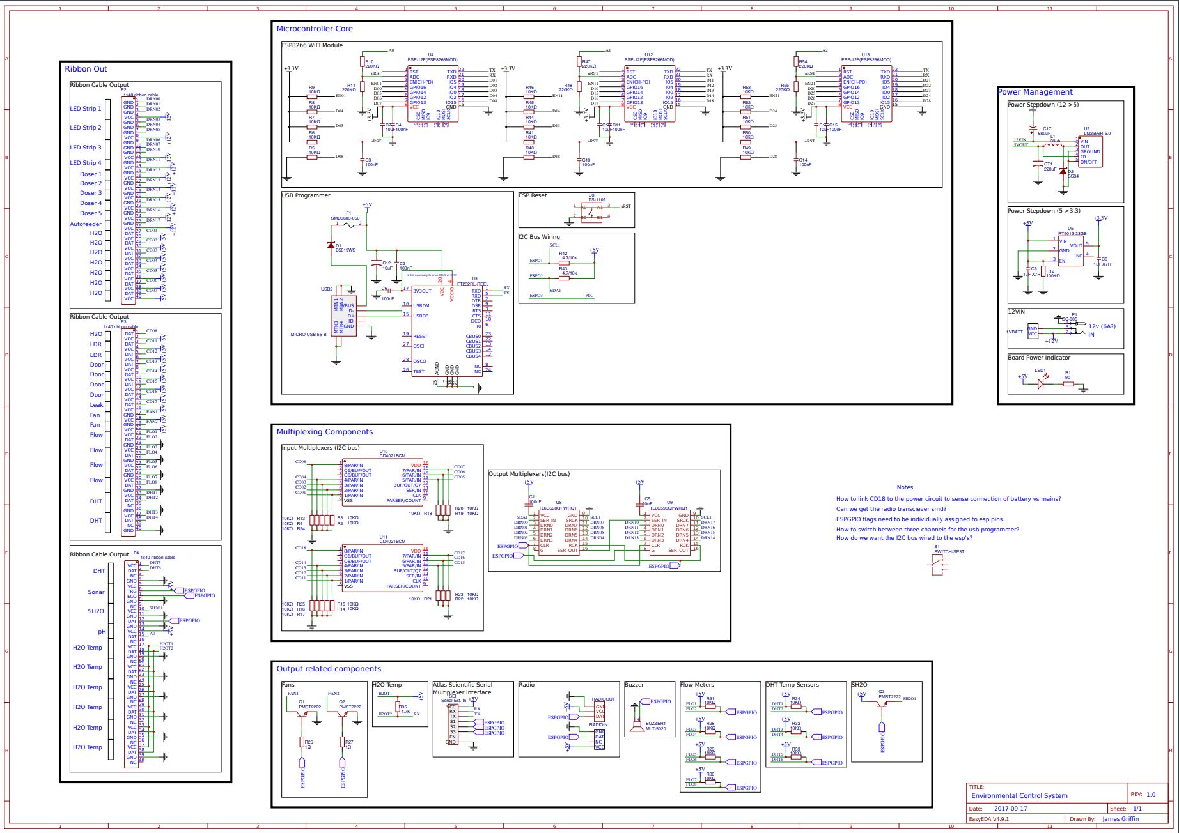Screen dimensions: 1179x833
Task: Click note about switching three USB programmer channels
Action: [928, 529]
